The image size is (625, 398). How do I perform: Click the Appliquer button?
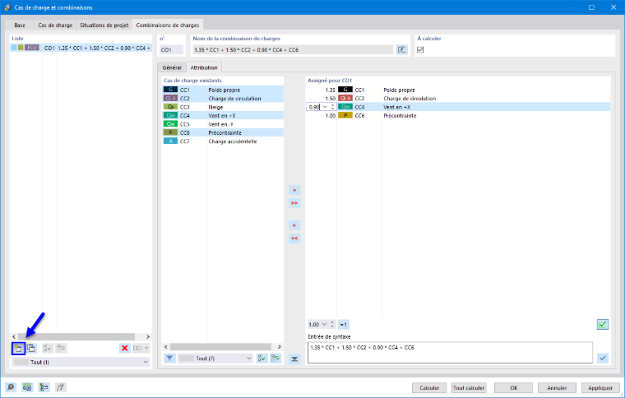coord(600,387)
